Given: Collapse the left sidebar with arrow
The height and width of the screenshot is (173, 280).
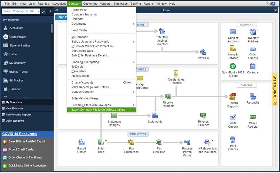Looking at the screenshot, I should pos(50,11).
